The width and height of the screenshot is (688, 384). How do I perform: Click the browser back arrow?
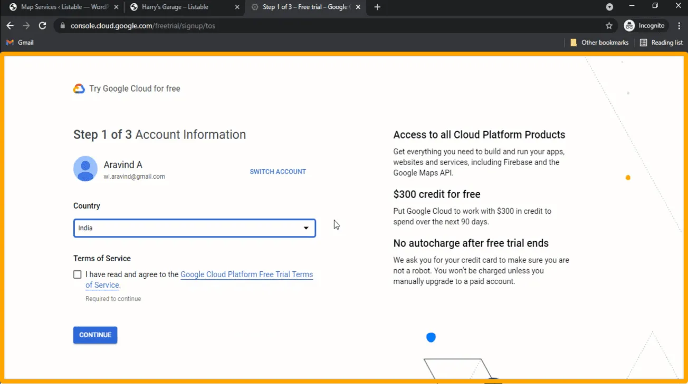tap(10, 26)
